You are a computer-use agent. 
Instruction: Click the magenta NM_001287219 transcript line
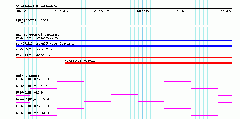pyautogui.click(x=124, y=102)
